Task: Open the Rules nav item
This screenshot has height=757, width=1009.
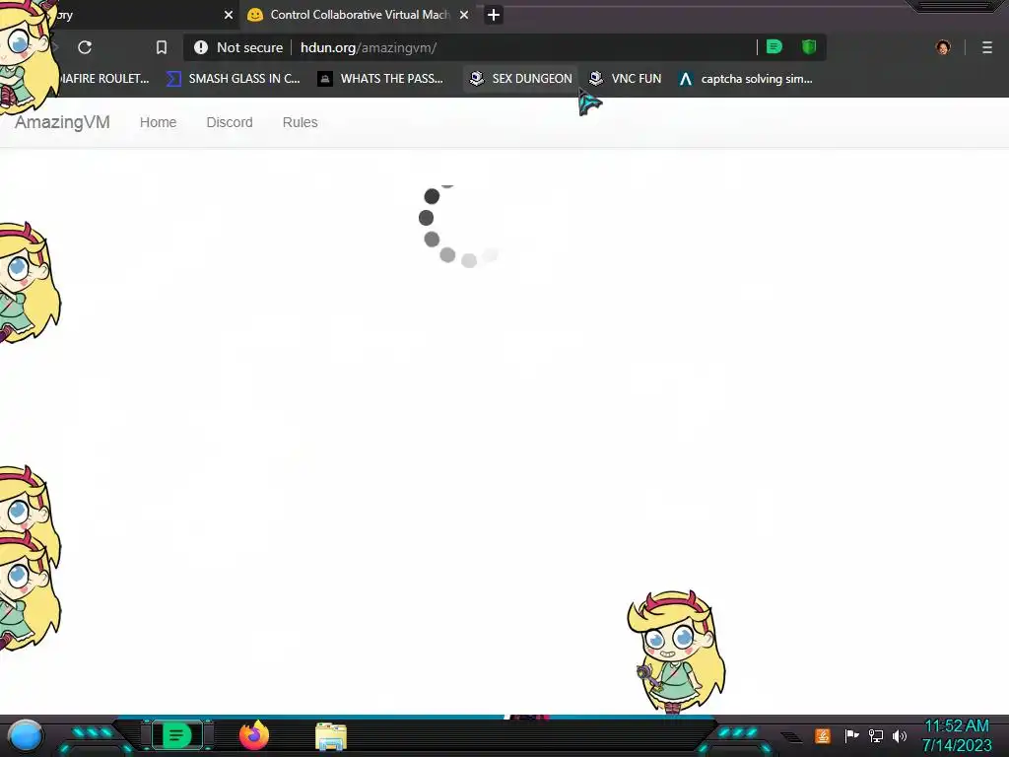Action: pyautogui.click(x=300, y=122)
